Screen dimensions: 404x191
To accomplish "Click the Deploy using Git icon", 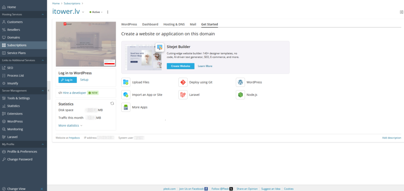I will click(183, 82).
